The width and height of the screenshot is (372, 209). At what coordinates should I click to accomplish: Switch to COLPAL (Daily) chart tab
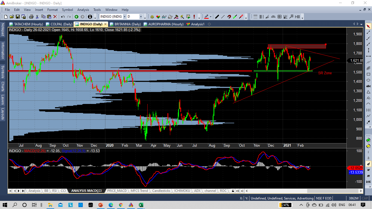(x=59, y=24)
